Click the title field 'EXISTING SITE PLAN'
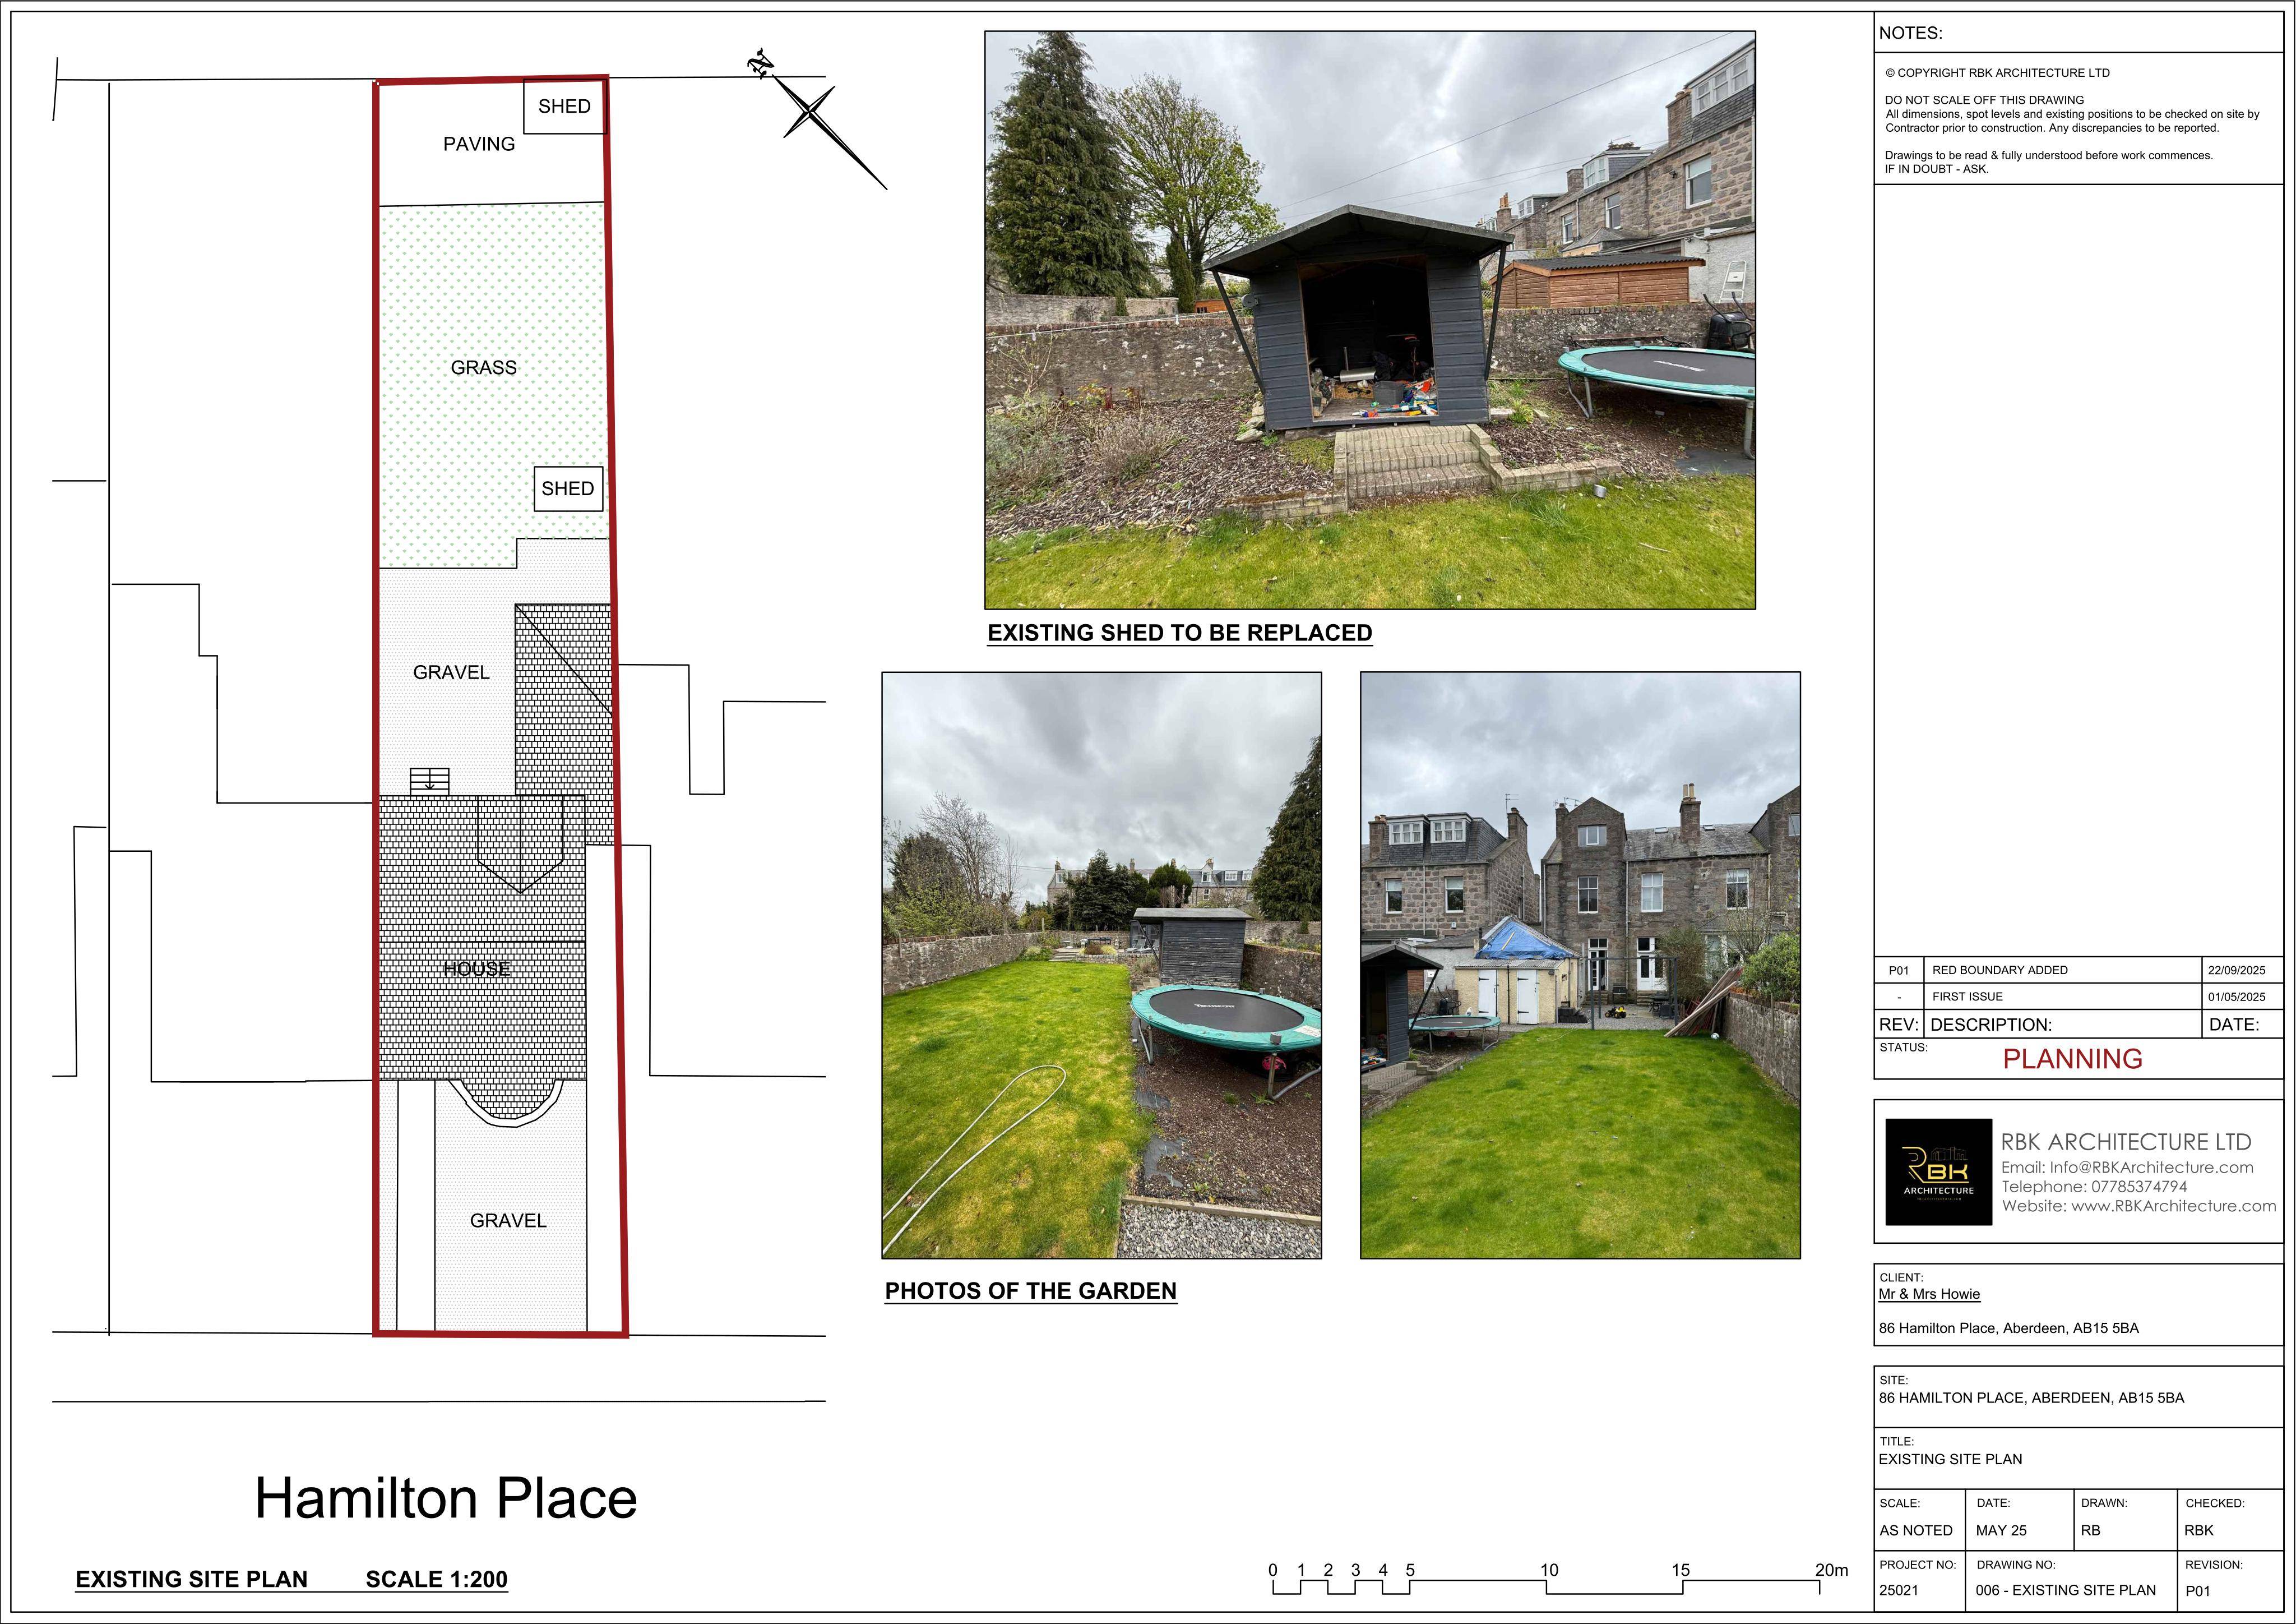Viewport: 2296px width, 1624px height. pyautogui.click(x=1950, y=1460)
